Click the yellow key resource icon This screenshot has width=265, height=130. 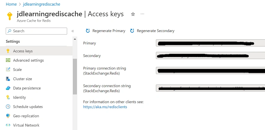coord(10,16)
